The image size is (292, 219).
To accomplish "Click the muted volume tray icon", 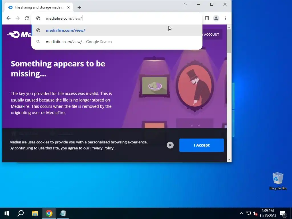I will point(255,213).
